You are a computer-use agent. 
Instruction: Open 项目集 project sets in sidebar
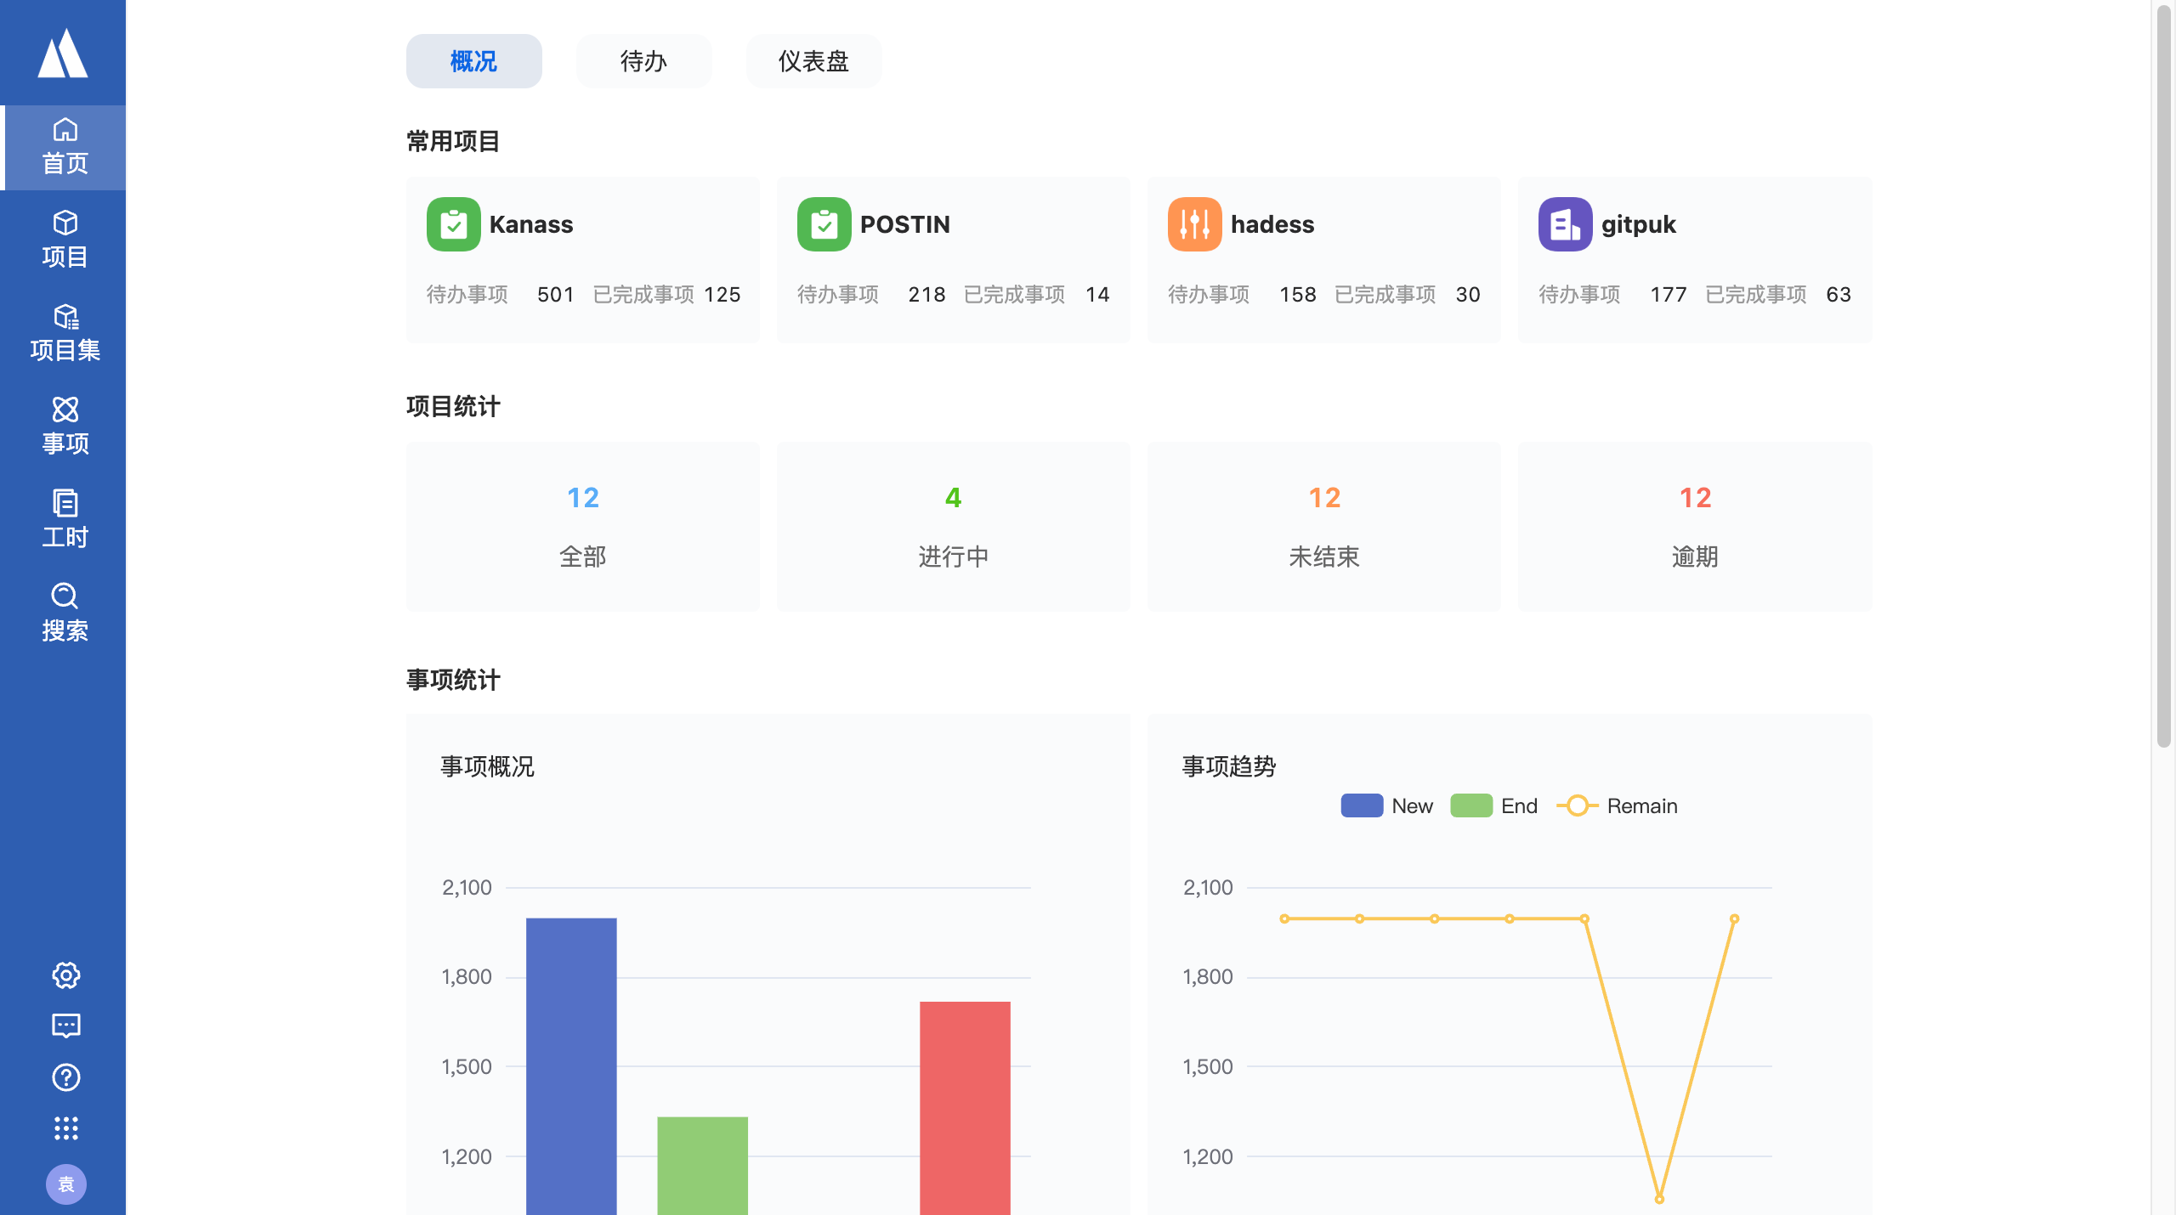point(65,334)
